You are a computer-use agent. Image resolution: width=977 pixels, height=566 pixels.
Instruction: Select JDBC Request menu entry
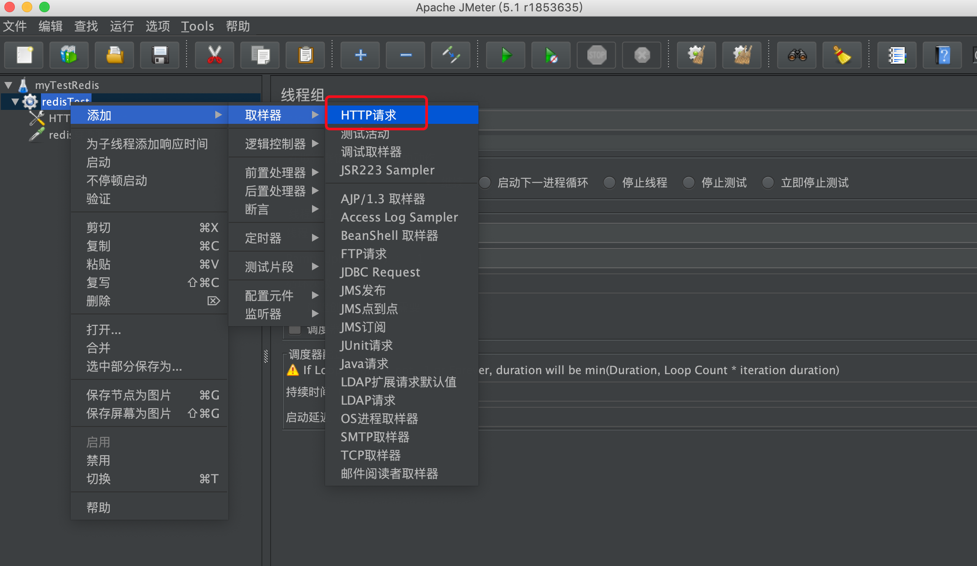pyautogui.click(x=380, y=272)
